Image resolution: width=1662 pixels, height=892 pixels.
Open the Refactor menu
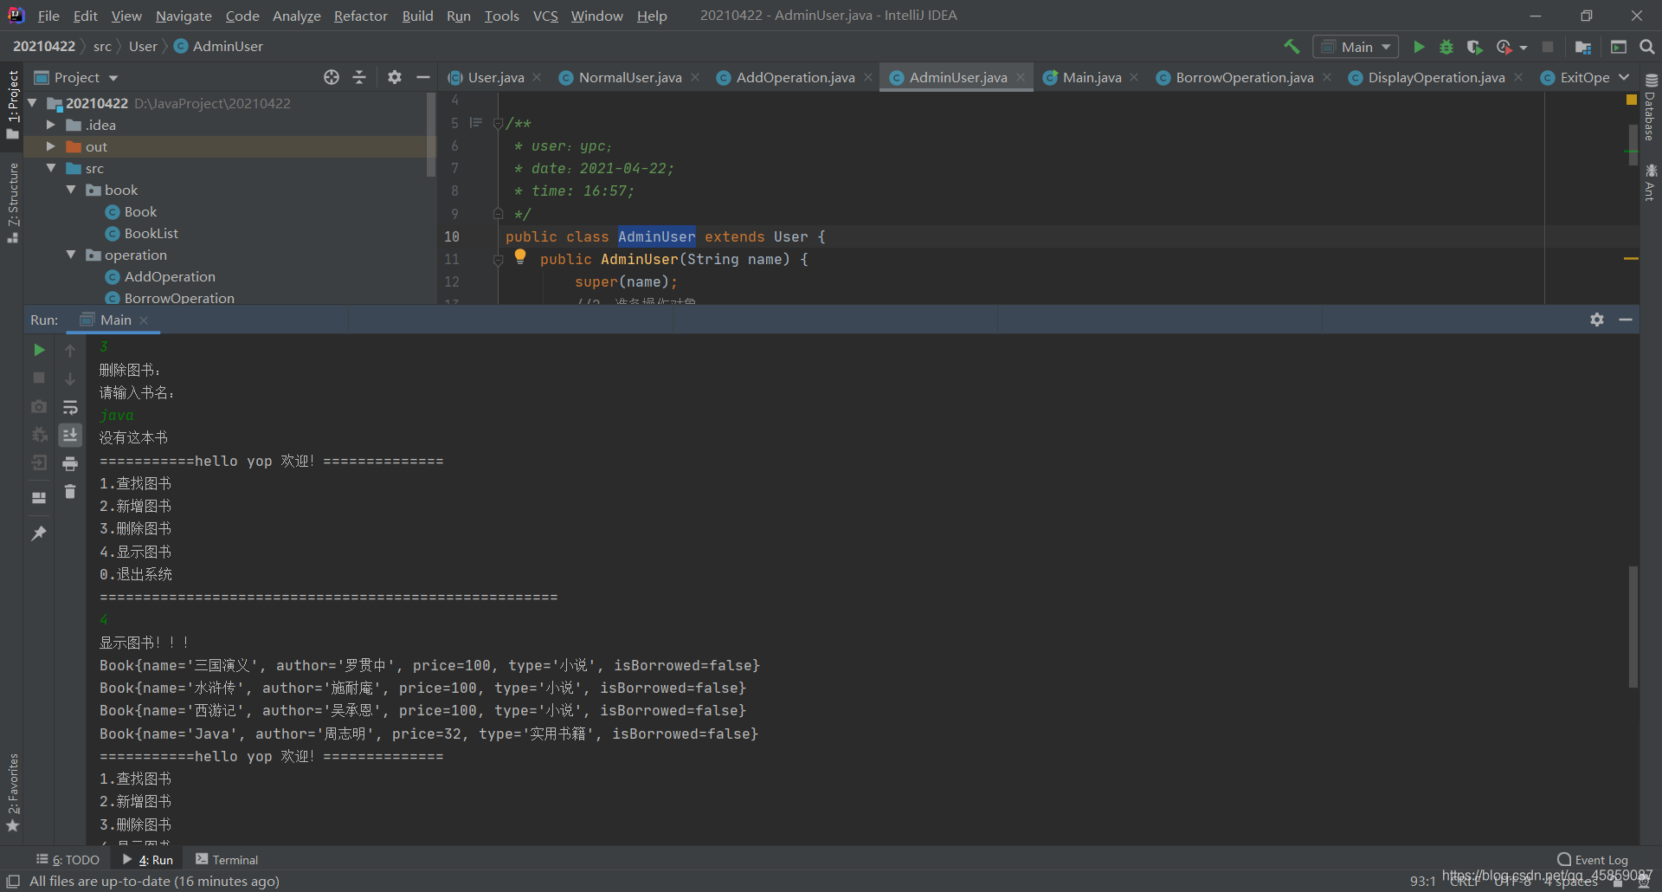(x=360, y=16)
